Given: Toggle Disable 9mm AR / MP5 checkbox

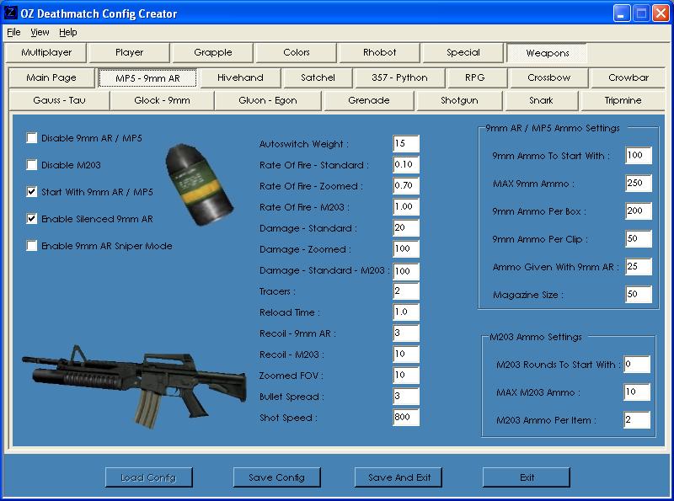Looking at the screenshot, I should (x=31, y=138).
